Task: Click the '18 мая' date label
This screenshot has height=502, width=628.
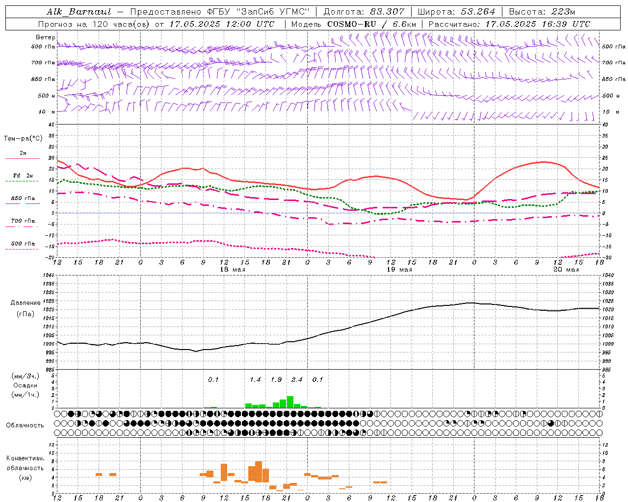Action: pyautogui.click(x=233, y=270)
